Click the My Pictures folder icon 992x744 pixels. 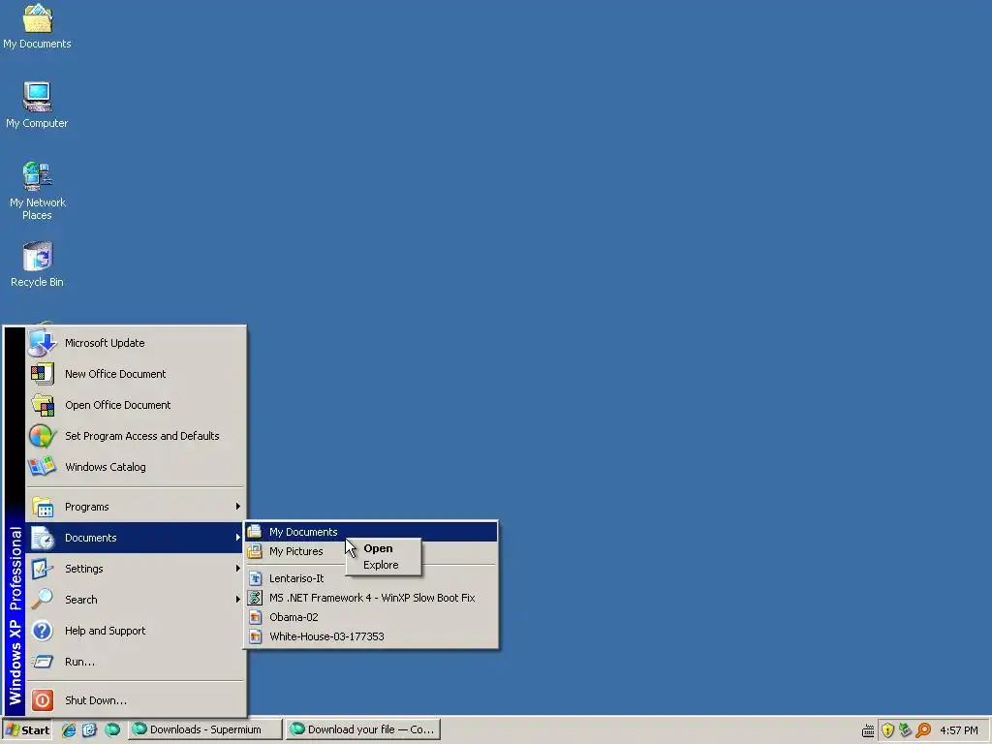255,551
